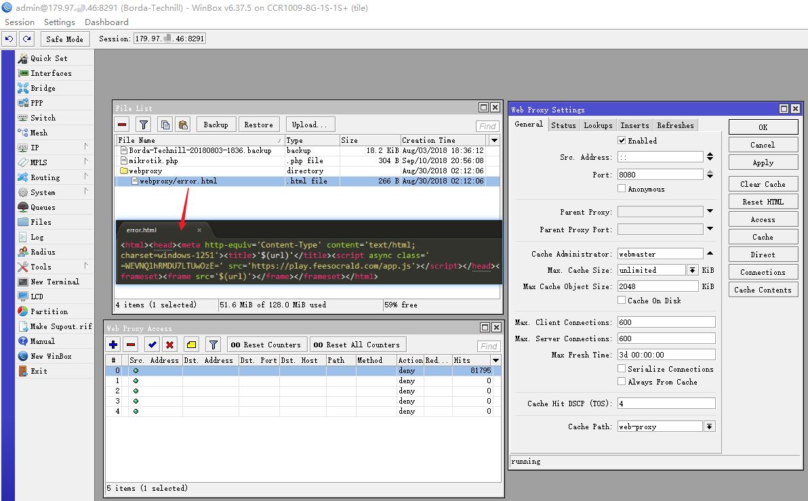
Task: Toggle Cache On Disk checkbox
Action: tap(622, 300)
